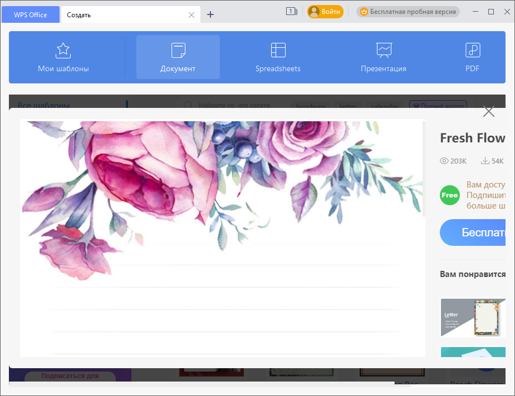Click Бесплатная пробная версия button
Image resolution: width=515 pixels, height=396 pixels.
click(x=408, y=12)
